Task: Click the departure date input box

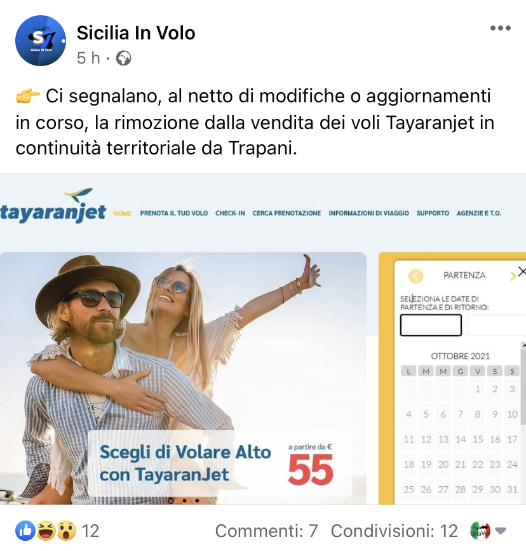Action: pos(431,325)
